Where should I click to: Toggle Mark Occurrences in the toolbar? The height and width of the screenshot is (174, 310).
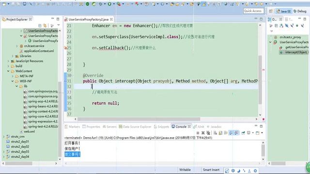coord(203,4)
